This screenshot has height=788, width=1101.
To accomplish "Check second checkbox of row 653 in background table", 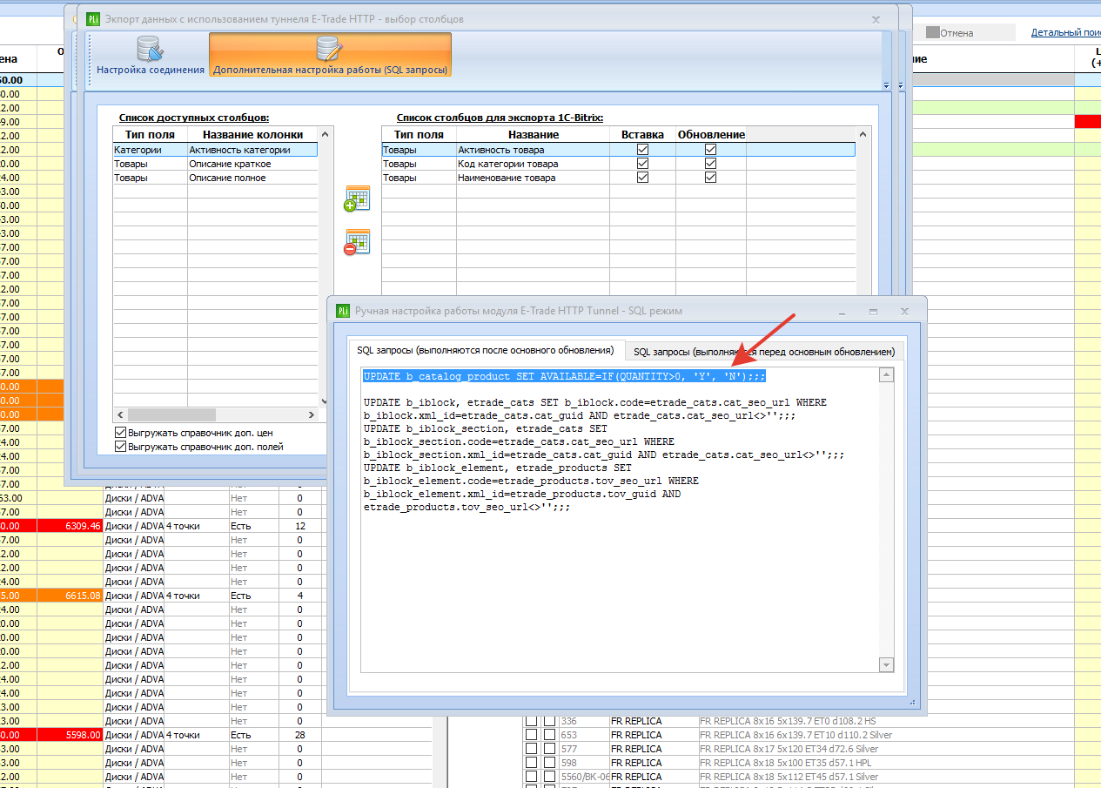I will [549, 735].
